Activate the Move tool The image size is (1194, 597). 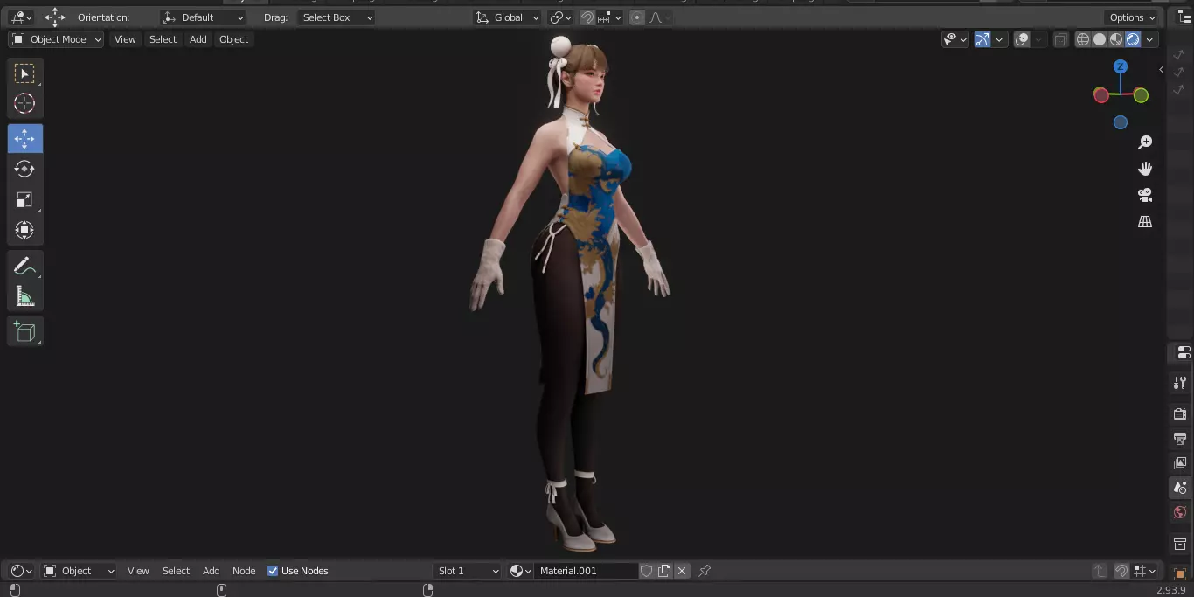coord(24,139)
